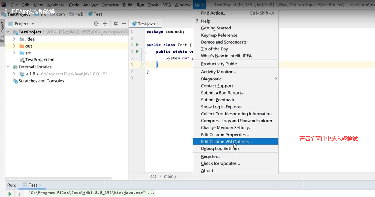Choose Show Log in Explorer

[x=236, y=107]
